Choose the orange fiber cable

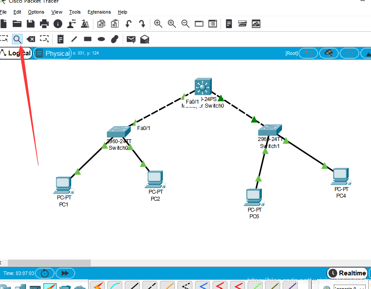coord(168,285)
